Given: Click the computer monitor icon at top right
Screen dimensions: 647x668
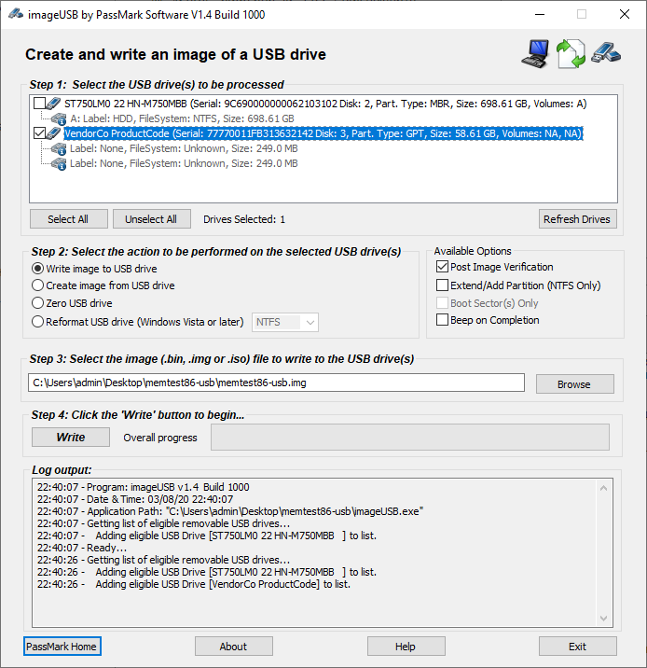Looking at the screenshot, I should point(535,54).
